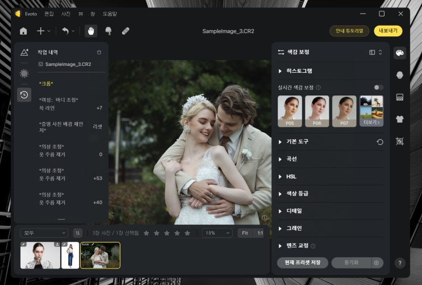Open the 모두 filter dropdown
Viewport: 422px width, 285px height.
pos(44,233)
